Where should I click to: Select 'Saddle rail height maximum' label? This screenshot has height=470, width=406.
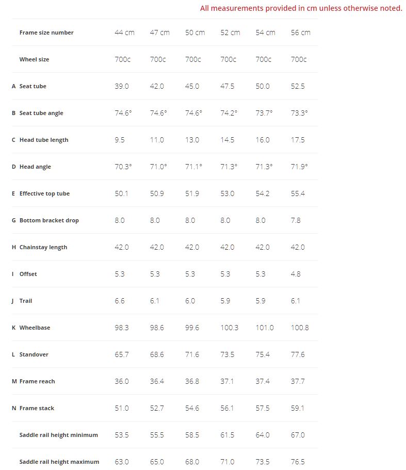(x=59, y=462)
